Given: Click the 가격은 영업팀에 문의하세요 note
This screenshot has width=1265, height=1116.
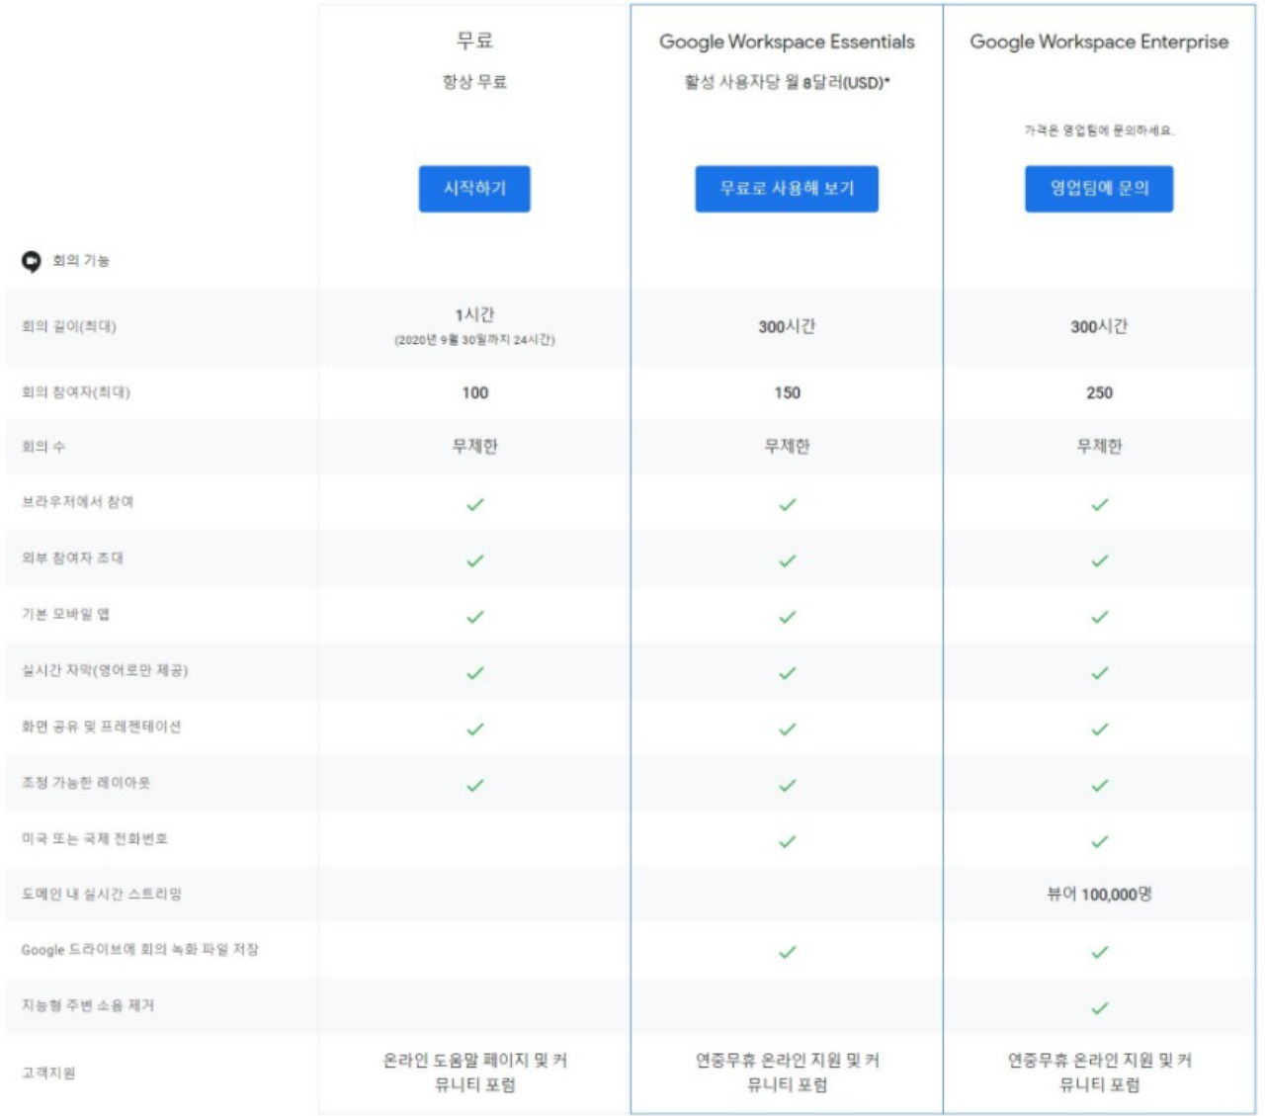Looking at the screenshot, I should (1099, 130).
